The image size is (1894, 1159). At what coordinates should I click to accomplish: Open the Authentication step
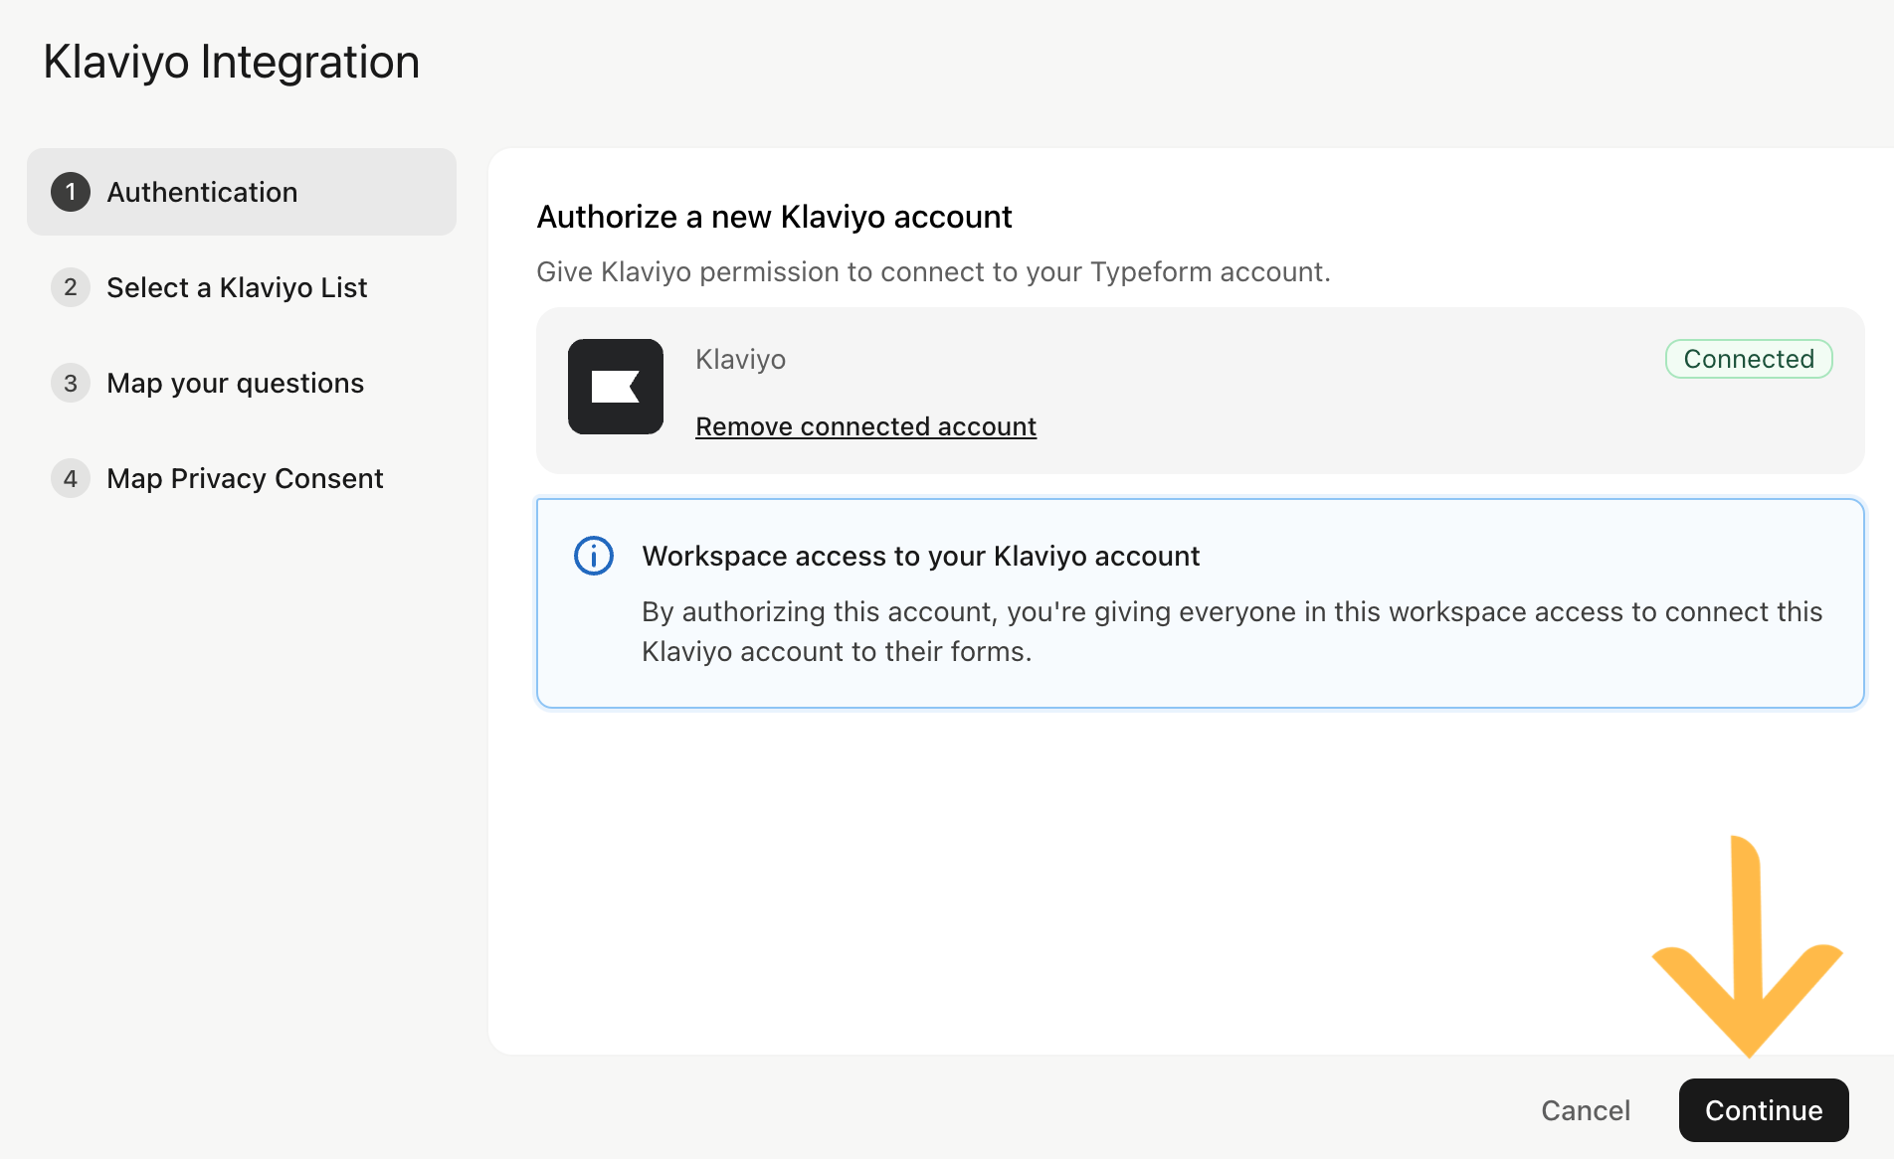point(242,192)
